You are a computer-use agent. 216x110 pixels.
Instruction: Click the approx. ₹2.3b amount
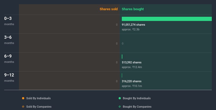click(x=130, y=29)
